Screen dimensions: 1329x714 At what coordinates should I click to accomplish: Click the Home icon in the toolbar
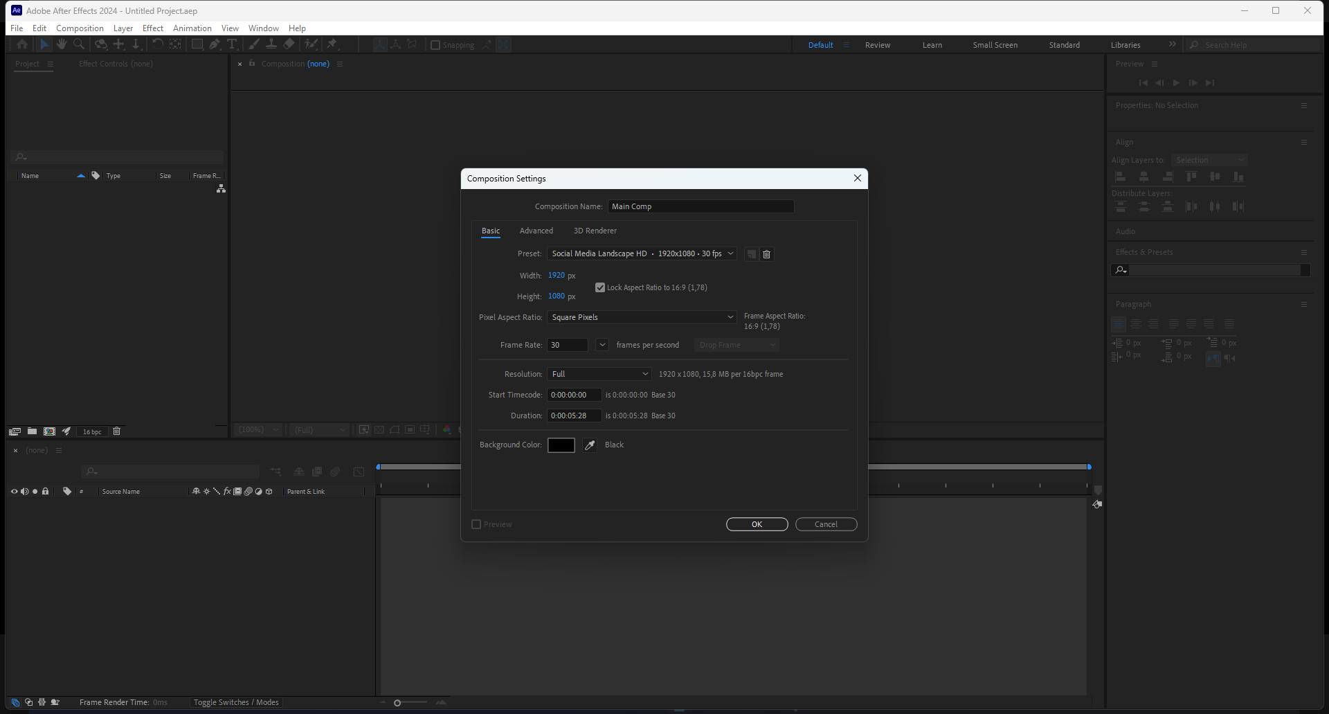tap(22, 44)
